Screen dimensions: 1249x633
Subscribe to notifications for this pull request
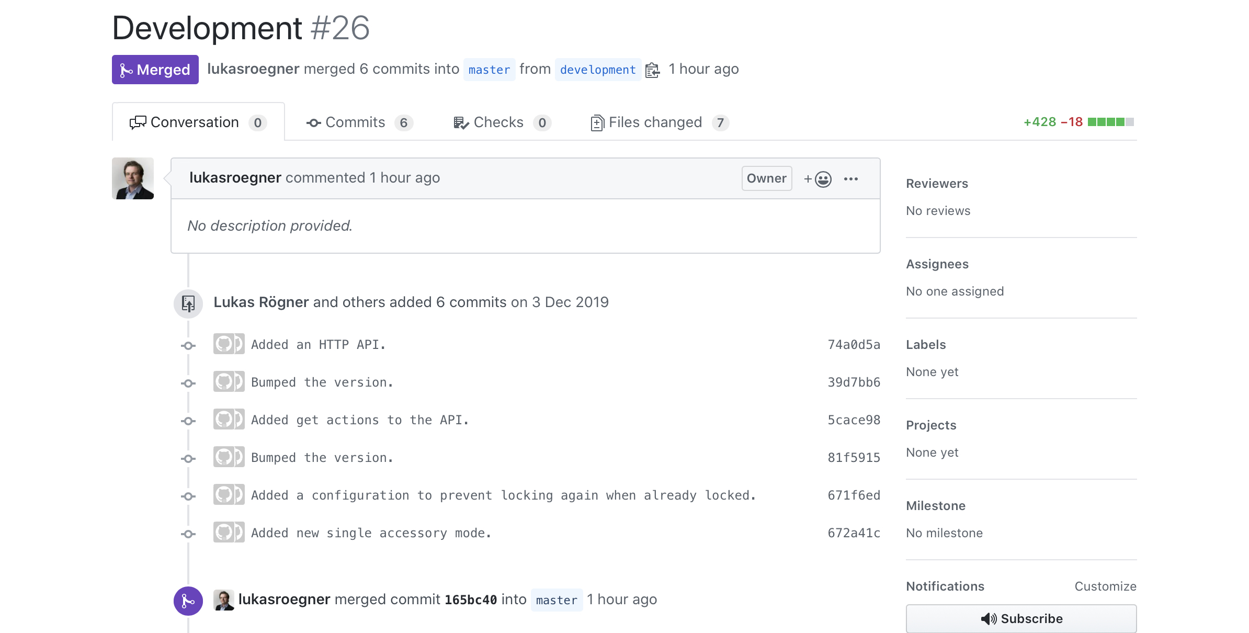coord(1020,619)
